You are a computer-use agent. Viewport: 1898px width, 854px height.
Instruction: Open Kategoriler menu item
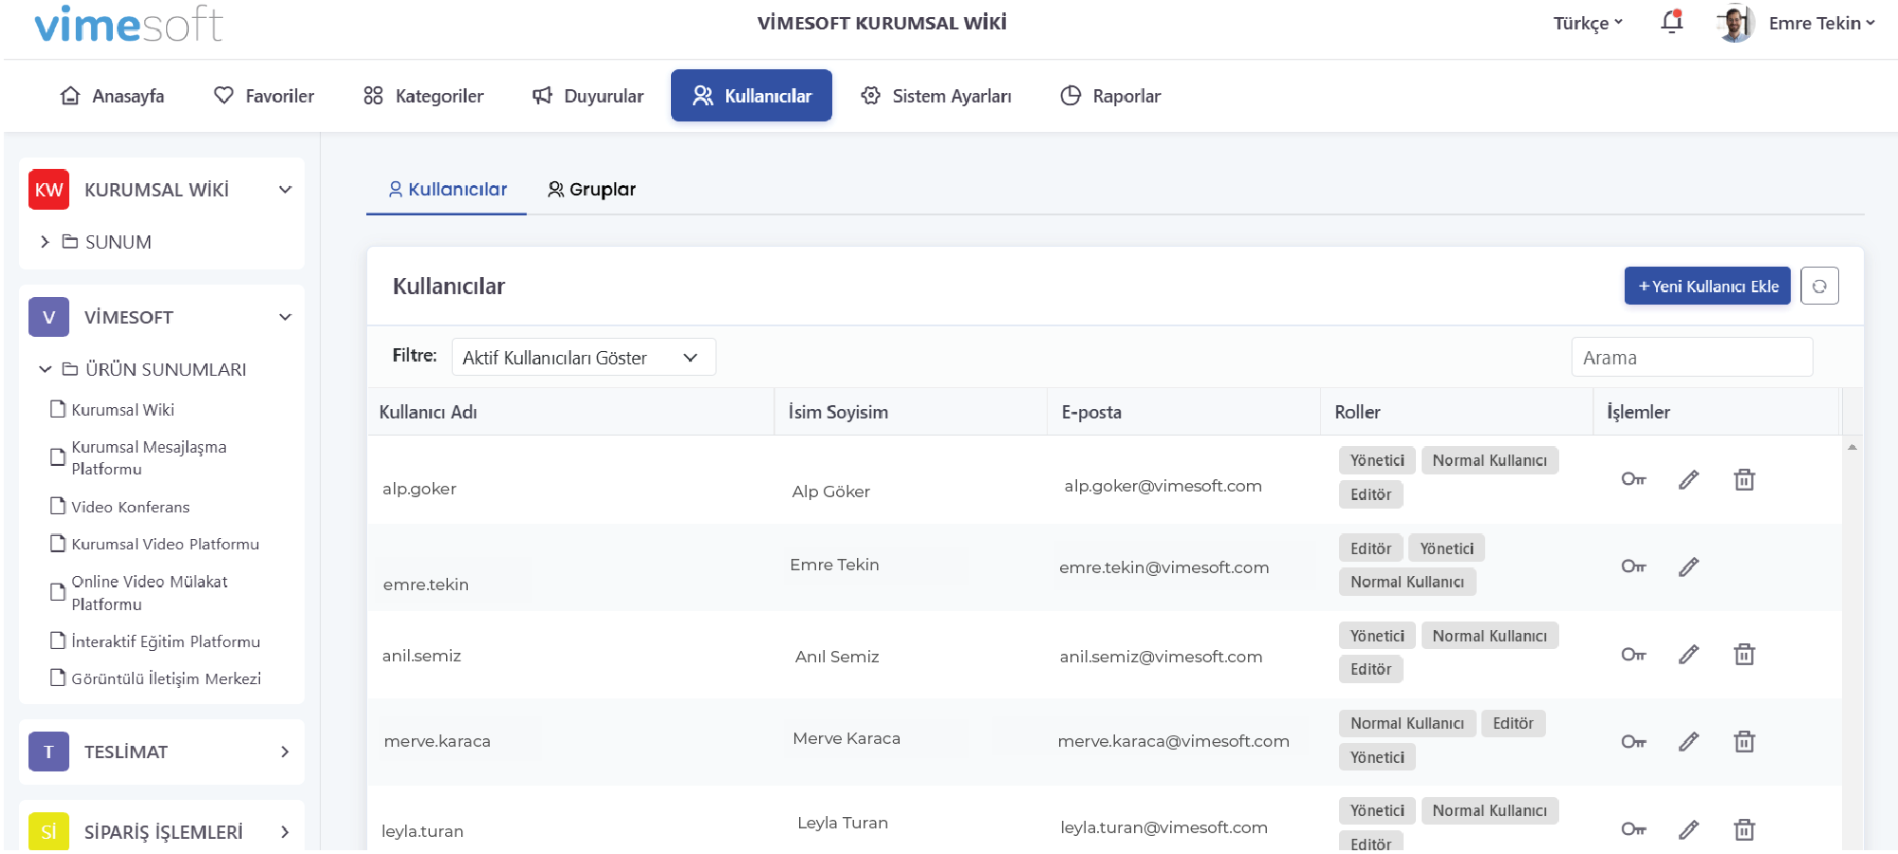[x=423, y=96]
